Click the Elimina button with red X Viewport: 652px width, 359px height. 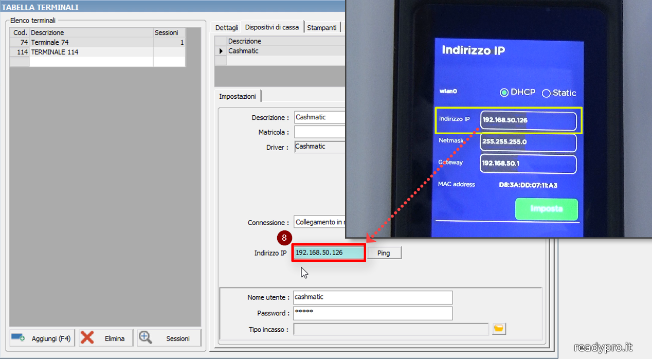(x=106, y=338)
